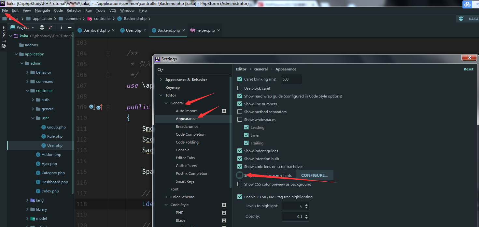Click the profile icon beside Blade setting

click(x=224, y=220)
